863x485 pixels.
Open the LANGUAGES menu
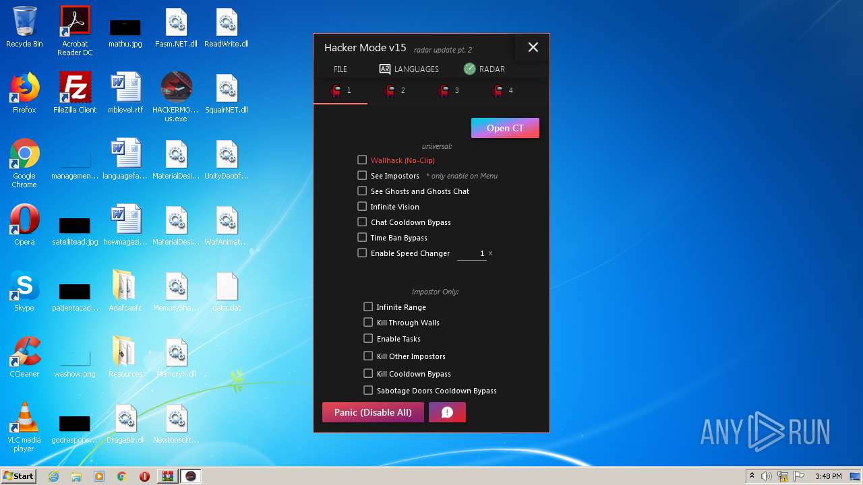coord(409,69)
